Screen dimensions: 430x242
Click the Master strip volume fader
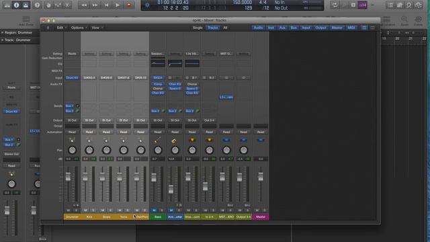click(261, 177)
